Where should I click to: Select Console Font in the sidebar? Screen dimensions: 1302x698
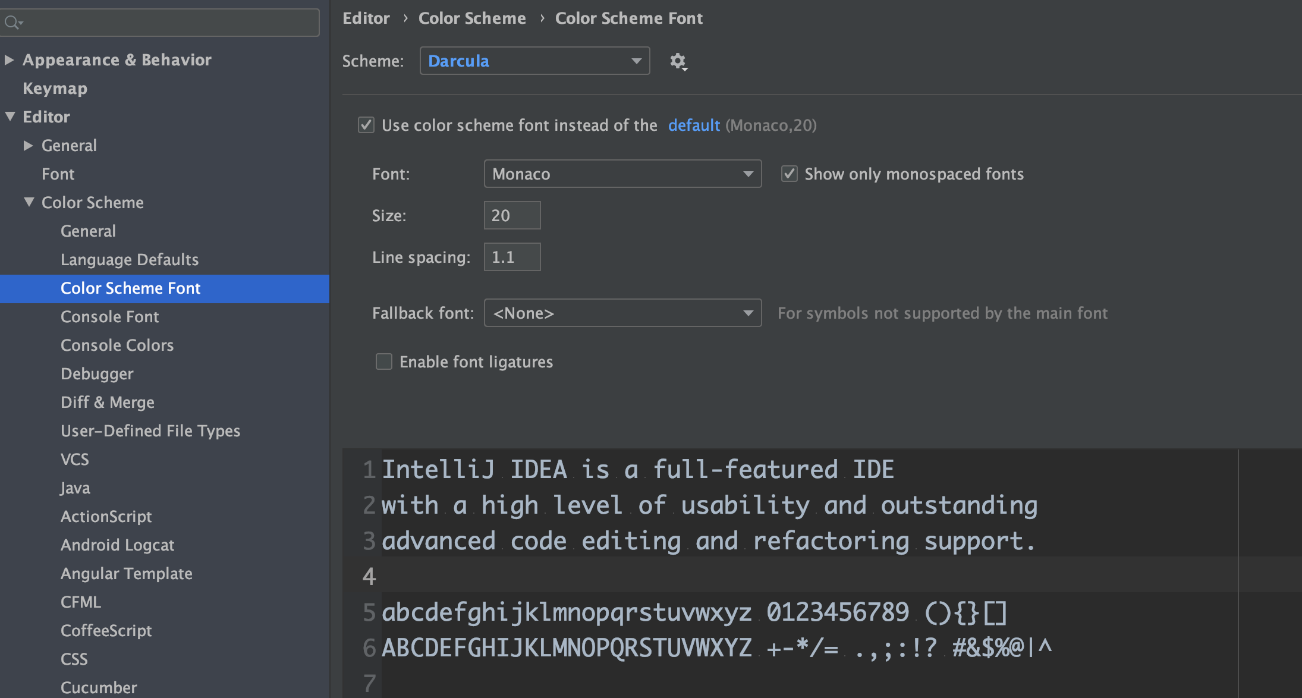[x=109, y=316]
